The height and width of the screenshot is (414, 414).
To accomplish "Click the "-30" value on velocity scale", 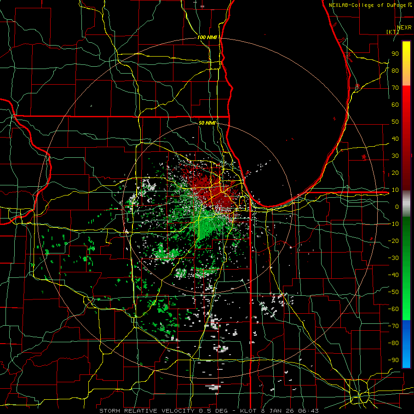I will coord(393,258).
